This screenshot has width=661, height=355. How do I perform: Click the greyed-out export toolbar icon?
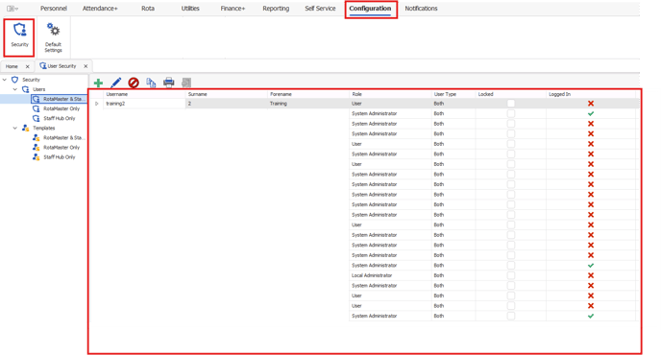click(x=186, y=83)
